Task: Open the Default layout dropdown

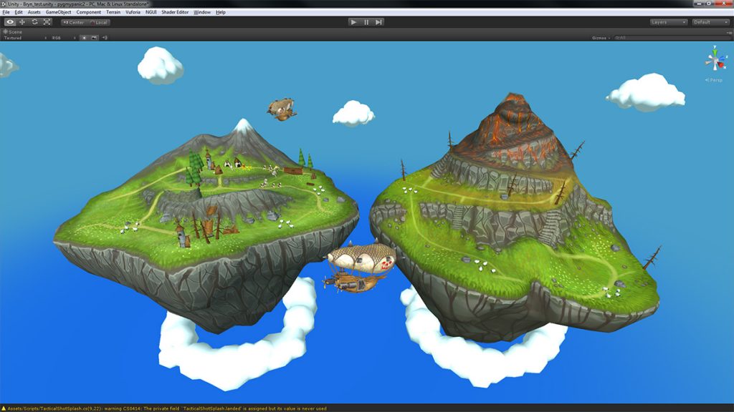Action: [710, 22]
